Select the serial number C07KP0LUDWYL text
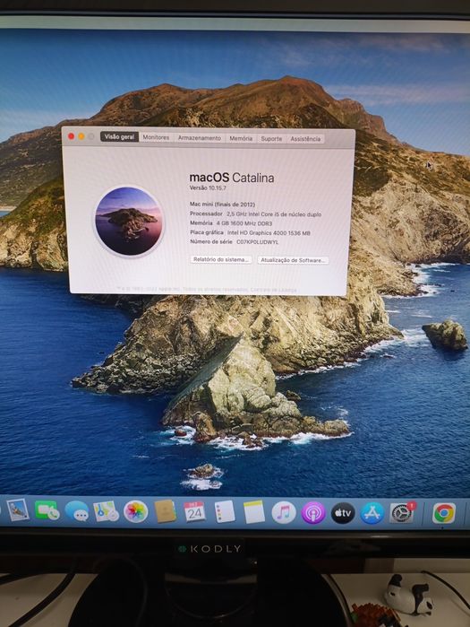The image size is (470, 627). [257, 242]
